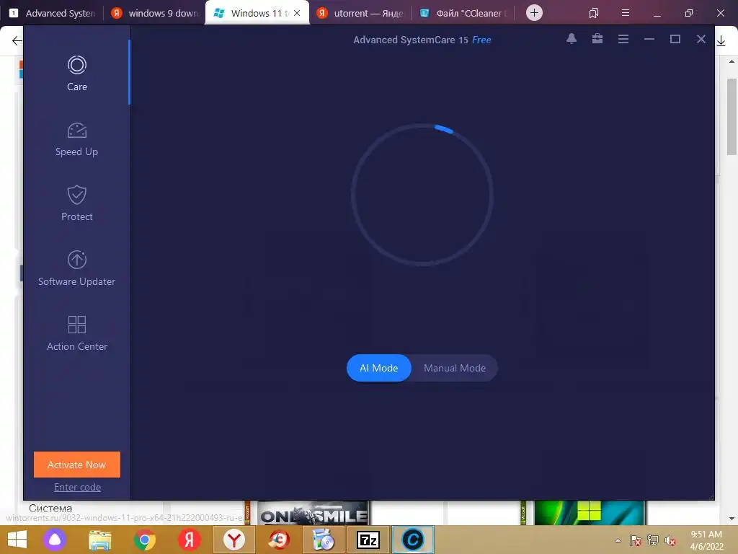The height and width of the screenshot is (554, 738).
Task: Open red Yandex icon in taskbar
Action: tap(190, 540)
